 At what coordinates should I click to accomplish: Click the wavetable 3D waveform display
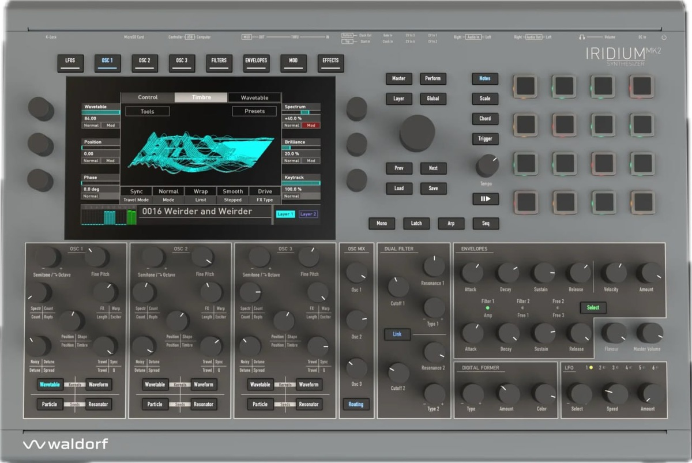click(201, 152)
